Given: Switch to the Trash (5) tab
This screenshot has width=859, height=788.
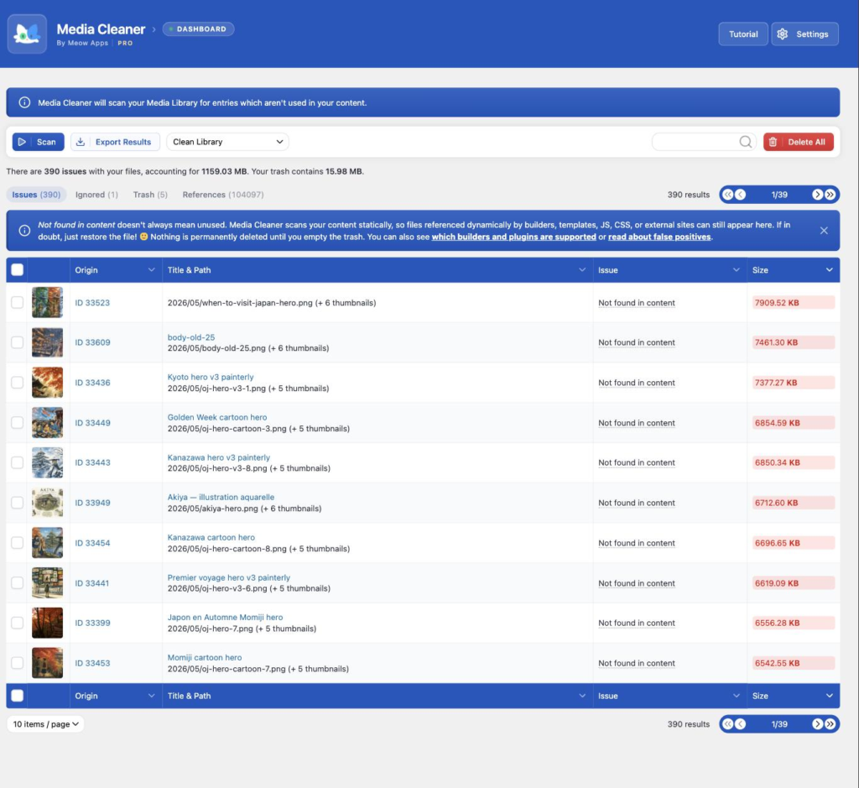Looking at the screenshot, I should [x=150, y=195].
